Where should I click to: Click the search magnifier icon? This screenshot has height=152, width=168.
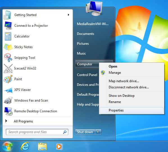click(65, 132)
